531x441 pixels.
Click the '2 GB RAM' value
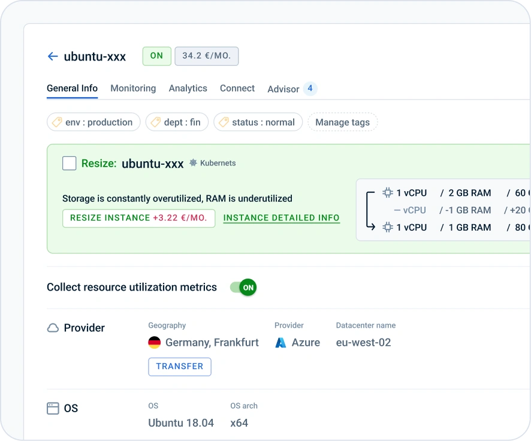470,193
